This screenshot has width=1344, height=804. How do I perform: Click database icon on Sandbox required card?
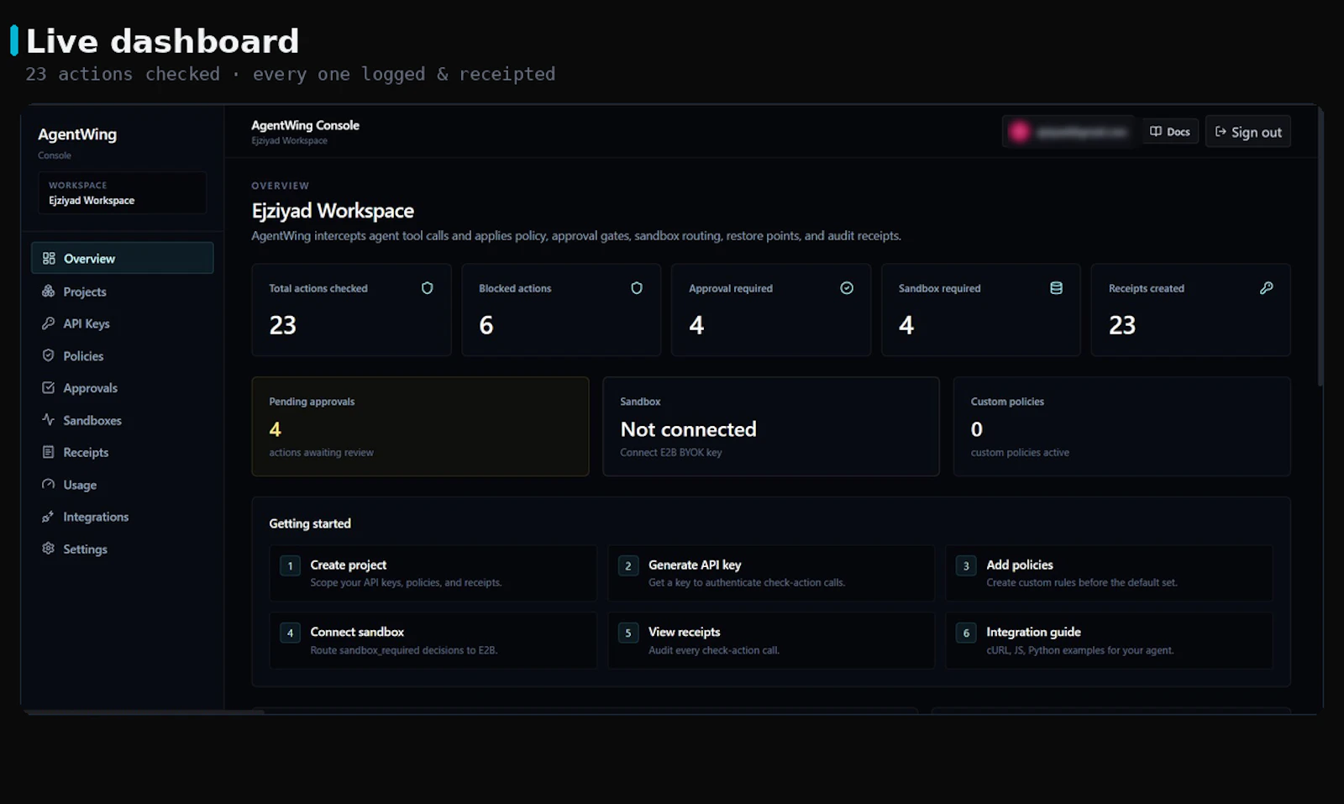(x=1056, y=288)
